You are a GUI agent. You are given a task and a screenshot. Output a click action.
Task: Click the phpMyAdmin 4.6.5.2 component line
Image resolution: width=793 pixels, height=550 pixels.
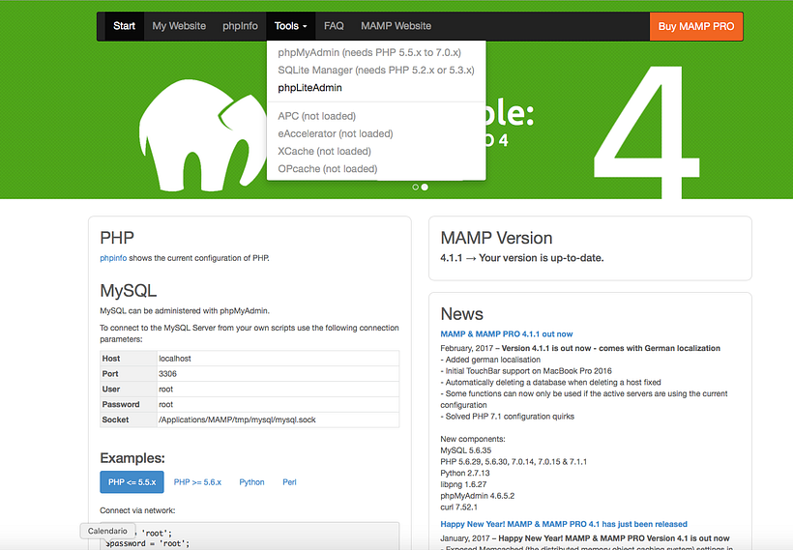pyautogui.click(x=478, y=496)
